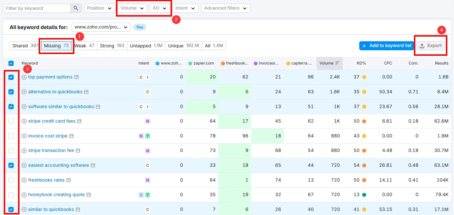
Task: Click plus icon beside 'easiest accounting software'
Action: 24,165
